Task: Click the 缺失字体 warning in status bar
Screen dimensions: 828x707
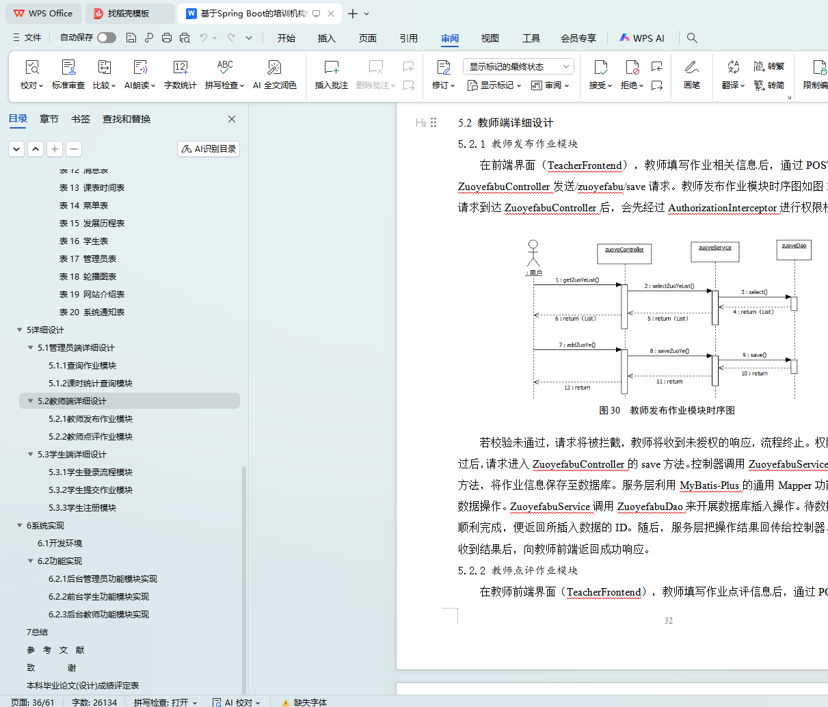Action: click(x=304, y=702)
